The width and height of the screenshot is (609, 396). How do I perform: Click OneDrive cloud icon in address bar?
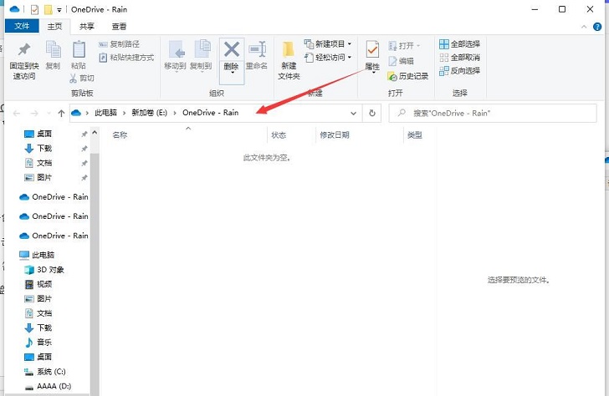76,113
